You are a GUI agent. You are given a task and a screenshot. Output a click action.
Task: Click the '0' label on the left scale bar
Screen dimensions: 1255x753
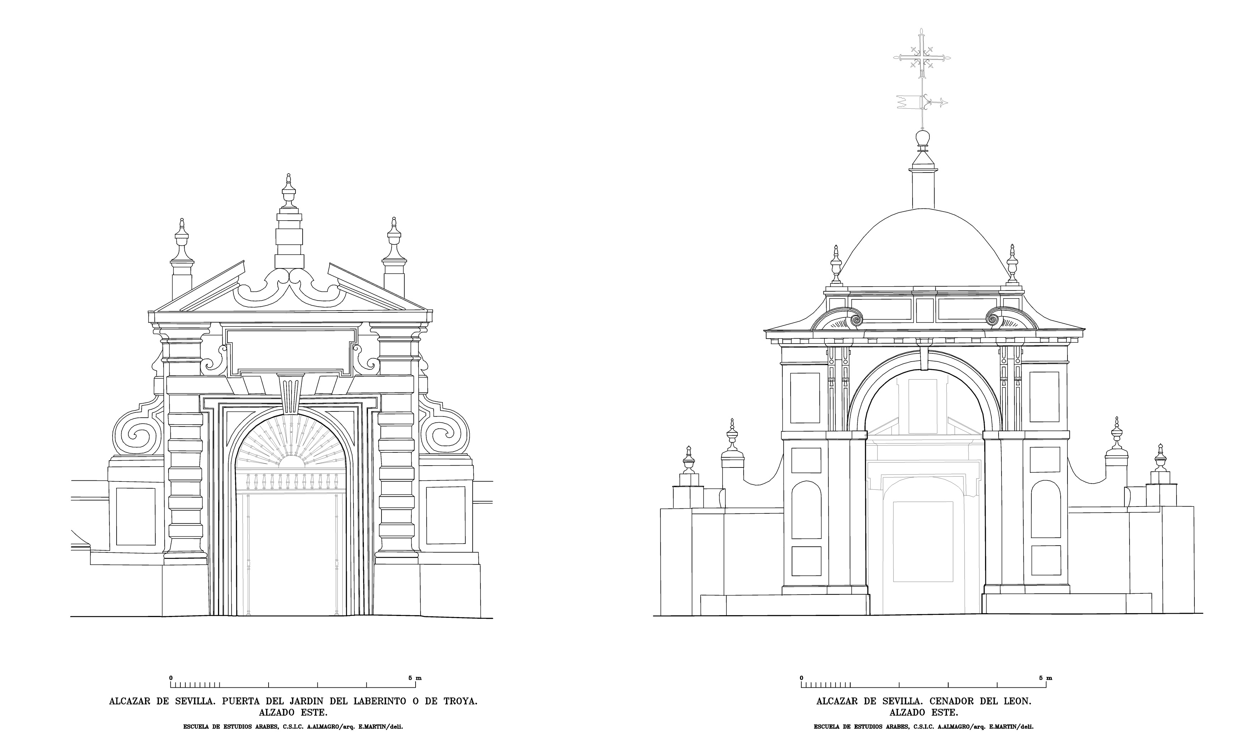point(171,678)
